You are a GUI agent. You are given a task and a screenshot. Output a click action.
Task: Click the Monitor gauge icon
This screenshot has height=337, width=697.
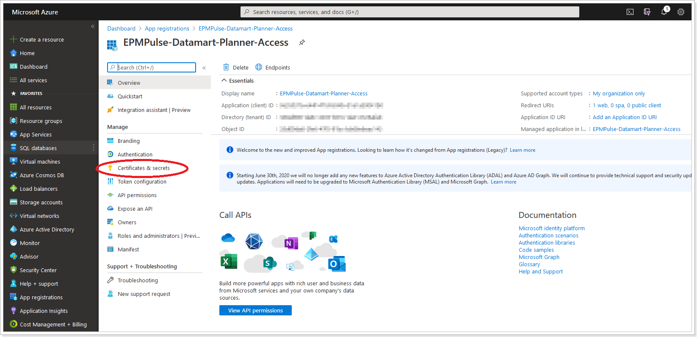click(14, 243)
